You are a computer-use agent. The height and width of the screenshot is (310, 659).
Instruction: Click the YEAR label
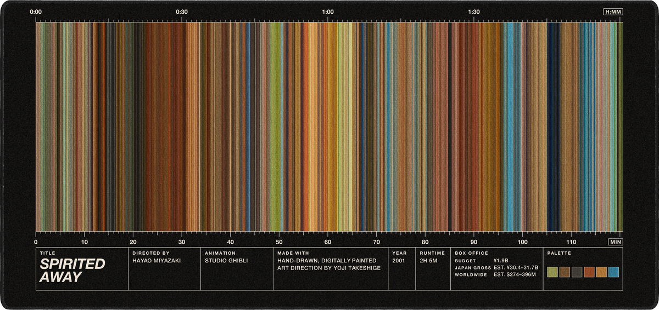(x=399, y=253)
